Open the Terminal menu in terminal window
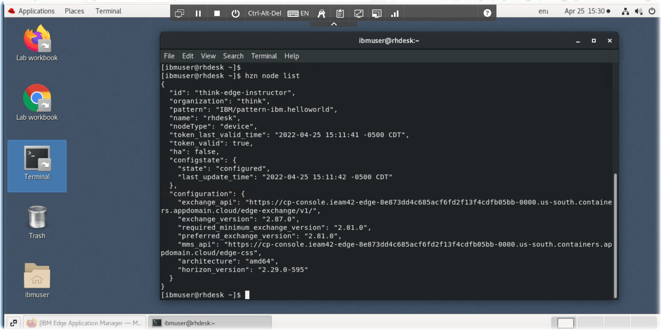Screen dimensions: 661x330 (x=264, y=56)
